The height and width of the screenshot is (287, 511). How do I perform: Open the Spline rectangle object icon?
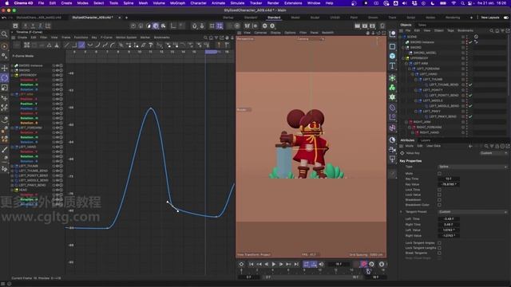(392, 46)
